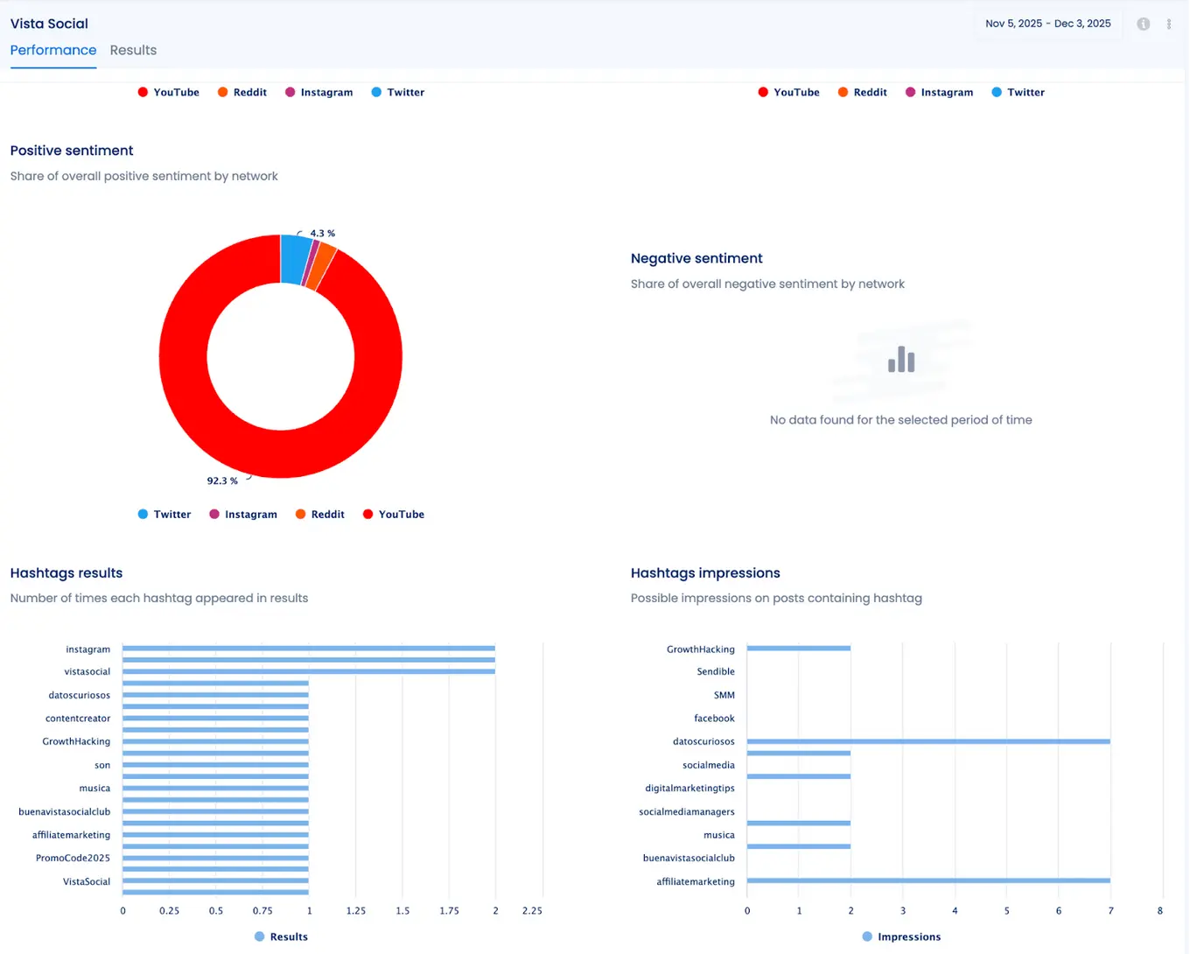Click the Instagram legend dot under the donut chart
This screenshot has width=1190, height=954.
213,514
